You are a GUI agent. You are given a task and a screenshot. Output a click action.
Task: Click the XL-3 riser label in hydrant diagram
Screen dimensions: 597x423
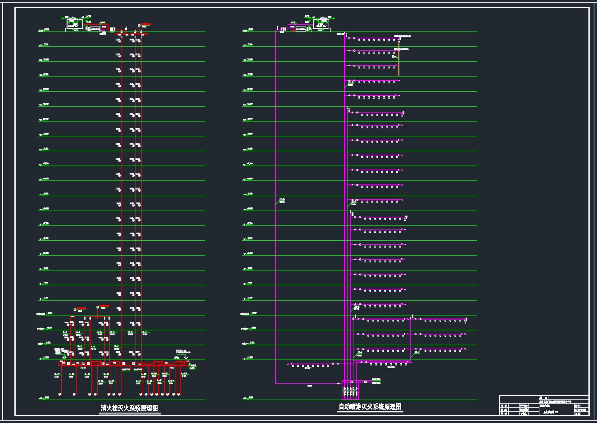tap(78, 346)
